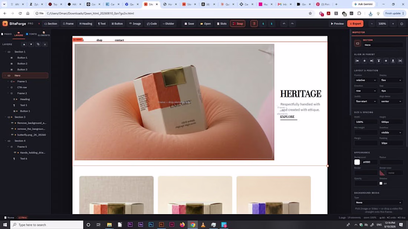Move selected layer down in Layers panel
Viewport: 408px width, 229px height.
(31, 44)
